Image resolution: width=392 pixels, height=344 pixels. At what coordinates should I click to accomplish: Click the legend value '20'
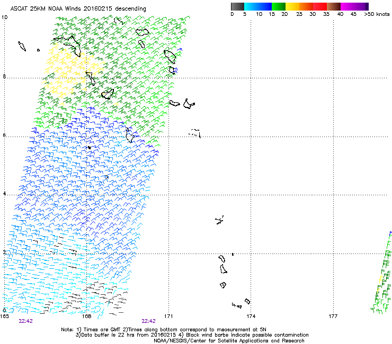(284, 14)
